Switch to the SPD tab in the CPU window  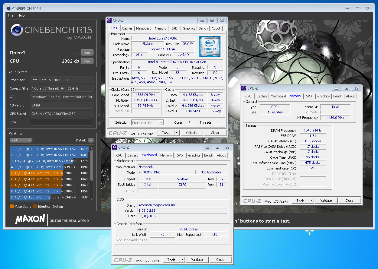click(174, 28)
